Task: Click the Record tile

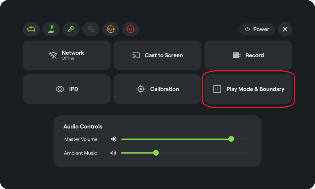Action: 248,55
